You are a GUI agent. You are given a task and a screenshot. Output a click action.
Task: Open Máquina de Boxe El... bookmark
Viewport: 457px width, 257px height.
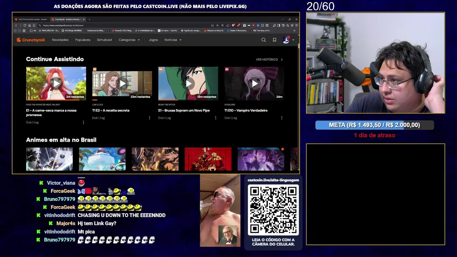click(214, 31)
